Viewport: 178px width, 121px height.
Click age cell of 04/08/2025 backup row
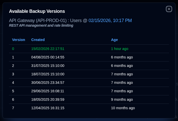pyautogui.click(x=122, y=57)
